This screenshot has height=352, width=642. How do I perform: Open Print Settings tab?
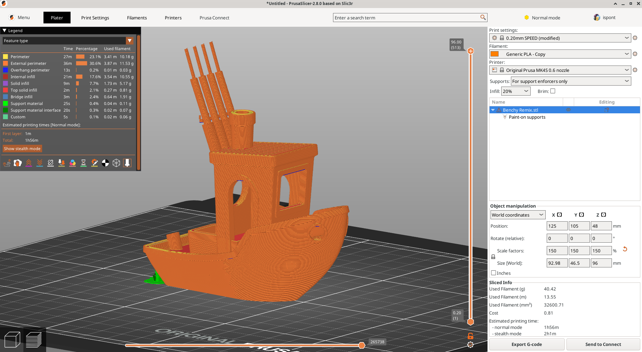tap(95, 18)
